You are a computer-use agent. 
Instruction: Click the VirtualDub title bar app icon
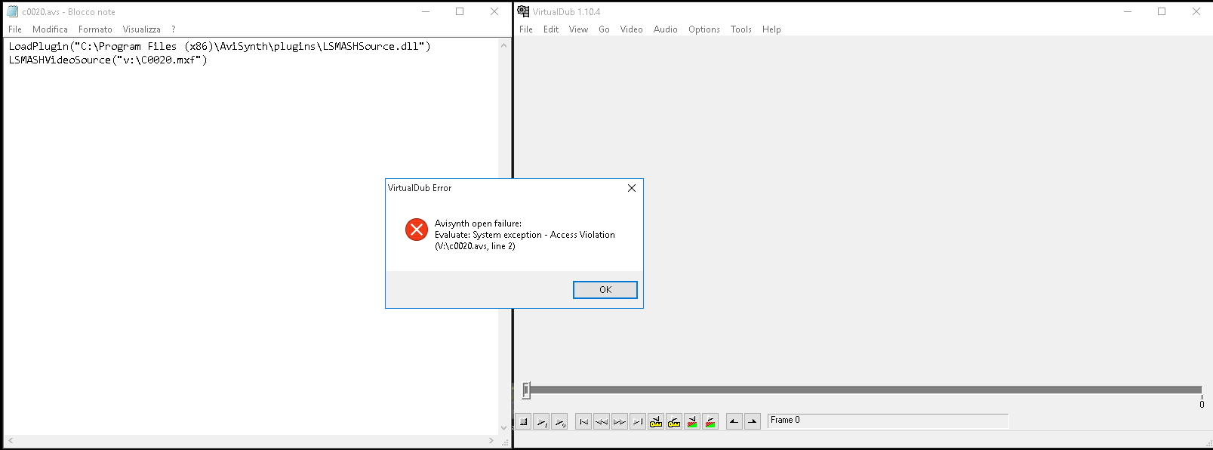523,11
